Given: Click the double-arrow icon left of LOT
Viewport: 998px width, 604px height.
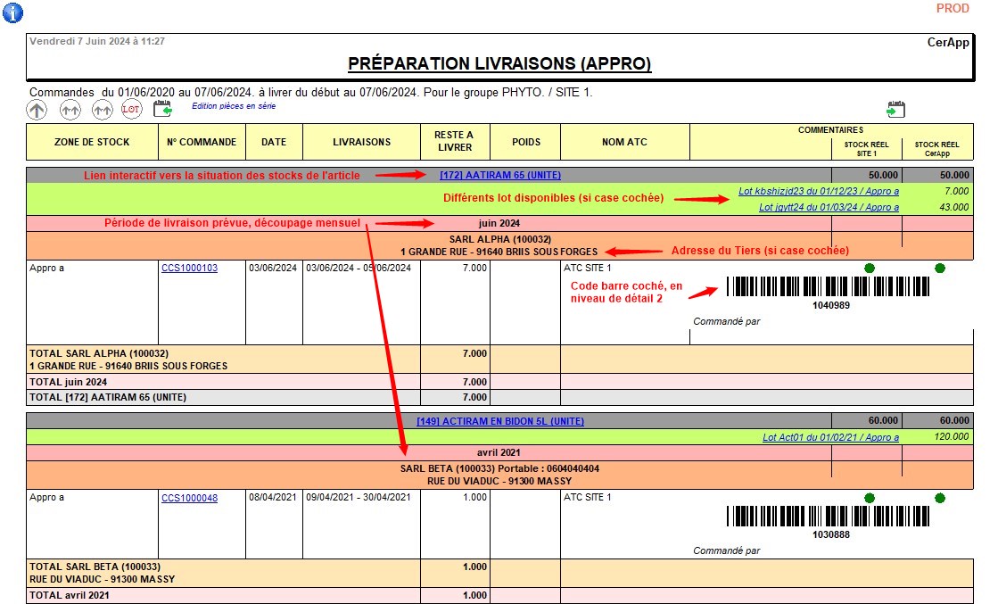Looking at the screenshot, I should 102,109.
